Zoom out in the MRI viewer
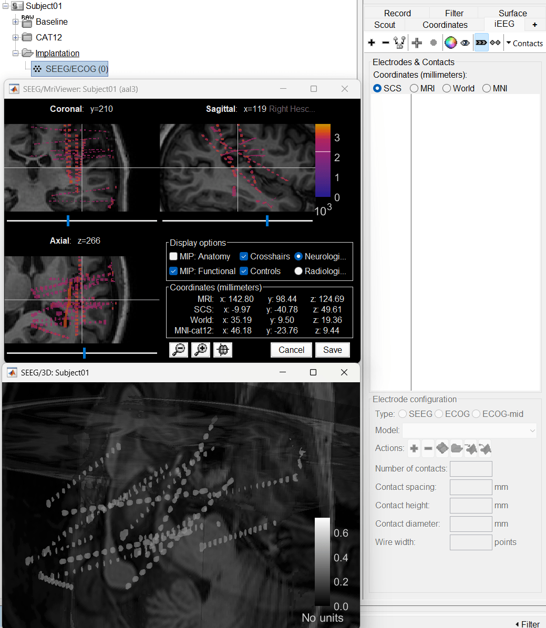Image resolution: width=546 pixels, height=628 pixels. pos(179,350)
